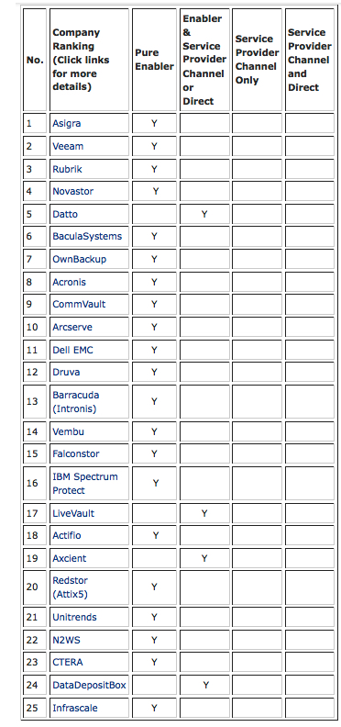Click the DataDepositBox link

pos(89,685)
